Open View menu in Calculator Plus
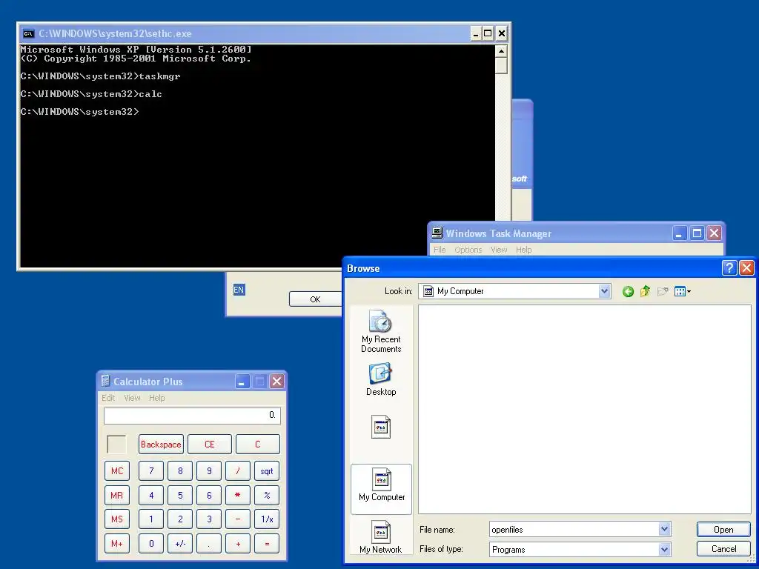The width and height of the screenshot is (759, 569). [x=132, y=398]
